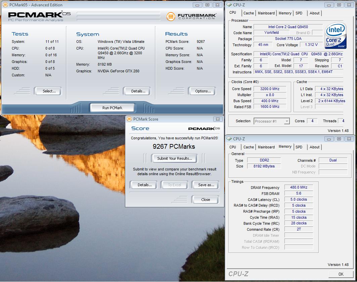Click the Technology 45 nm value
This screenshot has height=282, width=357.
pos(263,45)
